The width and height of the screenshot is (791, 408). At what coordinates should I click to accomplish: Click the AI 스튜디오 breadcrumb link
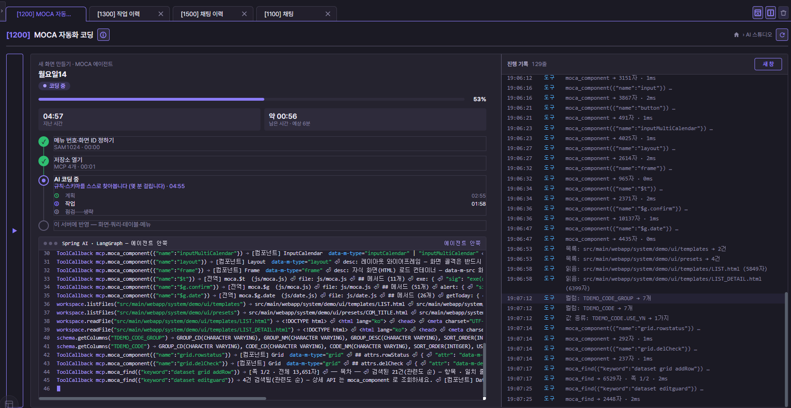(759, 35)
